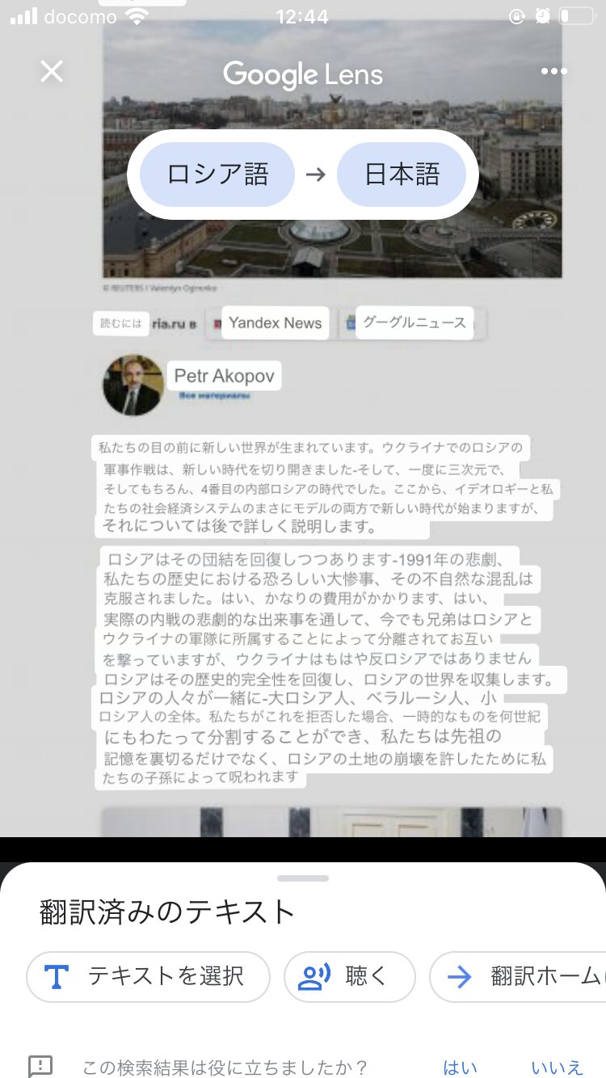Viewport: 606px width, 1078px height.
Task: Tap the グーグルニュース label
Action: pyautogui.click(x=415, y=322)
